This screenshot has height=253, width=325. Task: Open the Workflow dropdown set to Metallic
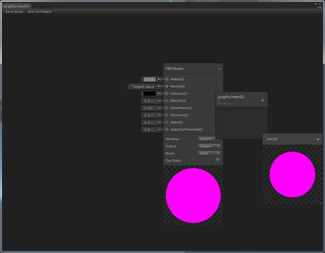point(209,139)
